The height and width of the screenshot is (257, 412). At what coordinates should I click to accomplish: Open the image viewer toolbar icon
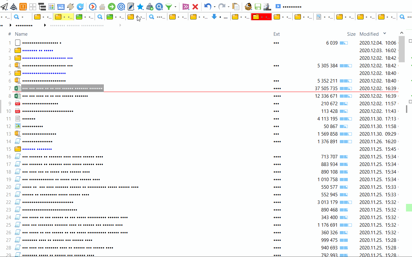point(61,6)
